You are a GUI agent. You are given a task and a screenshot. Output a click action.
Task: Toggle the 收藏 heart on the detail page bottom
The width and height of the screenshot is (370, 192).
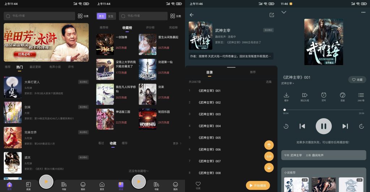[x=198, y=186]
